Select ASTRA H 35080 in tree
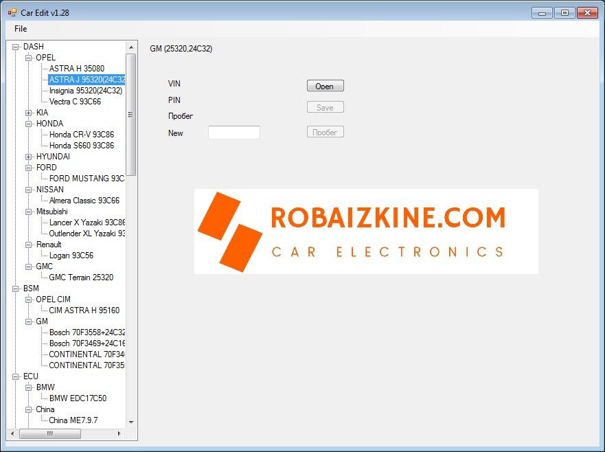 76,69
